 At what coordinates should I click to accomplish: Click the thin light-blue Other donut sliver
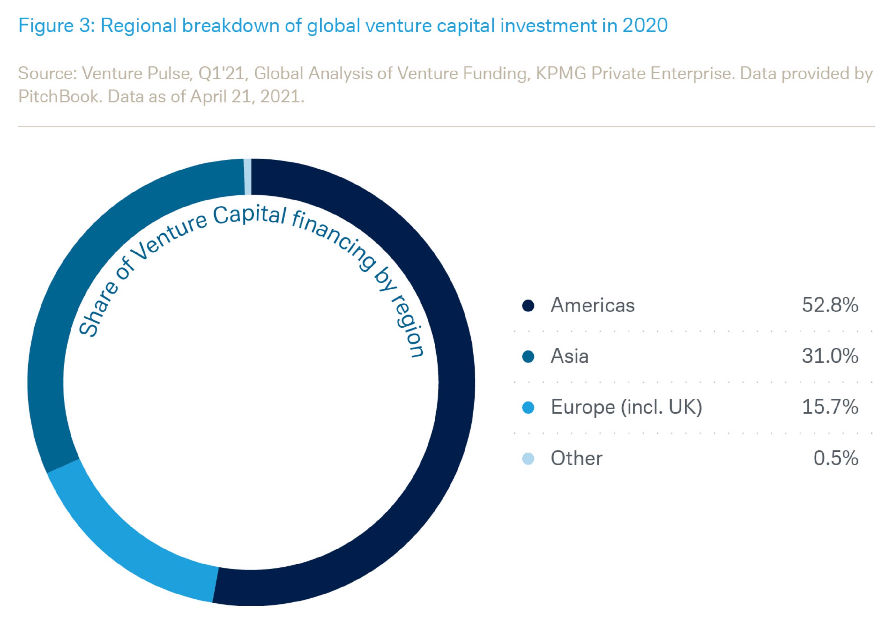248,177
